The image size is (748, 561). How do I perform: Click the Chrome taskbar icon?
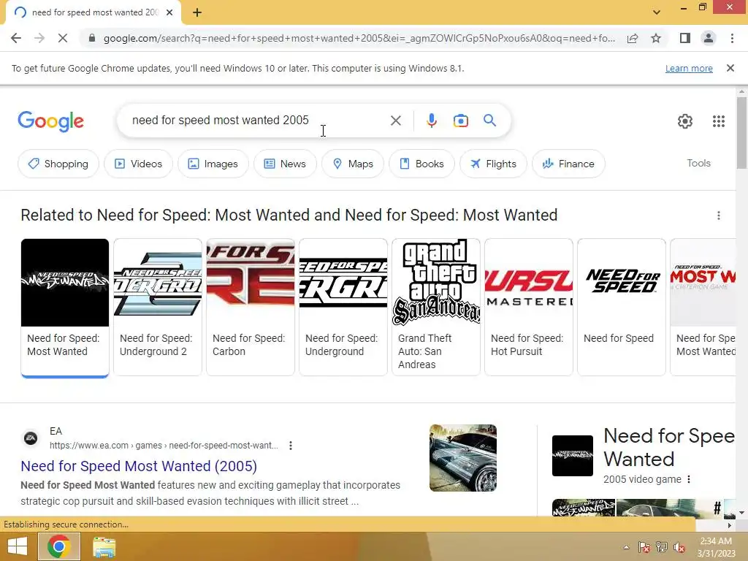[x=58, y=546]
